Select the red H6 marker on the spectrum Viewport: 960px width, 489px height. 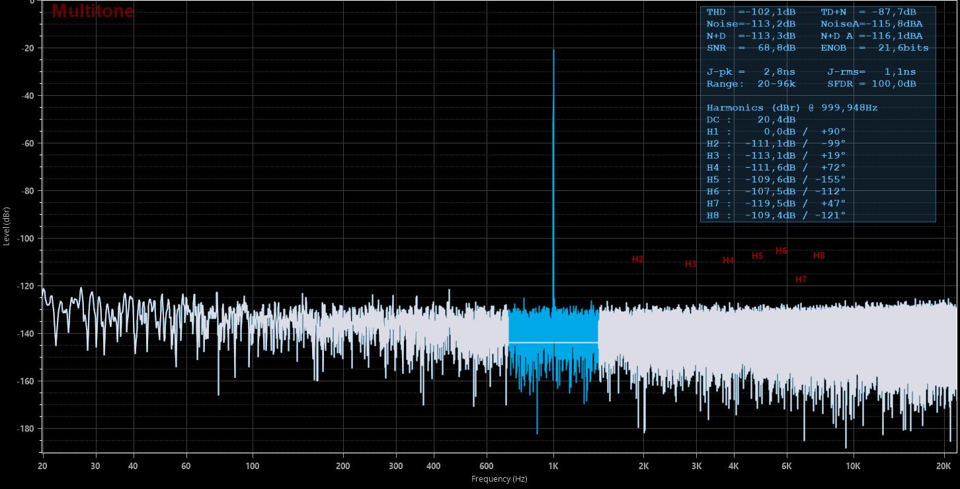pos(781,250)
